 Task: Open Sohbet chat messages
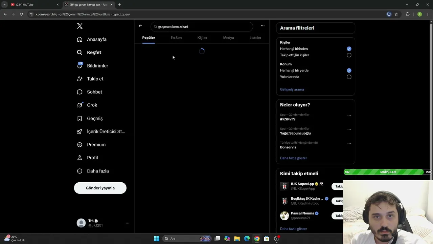pos(89,92)
